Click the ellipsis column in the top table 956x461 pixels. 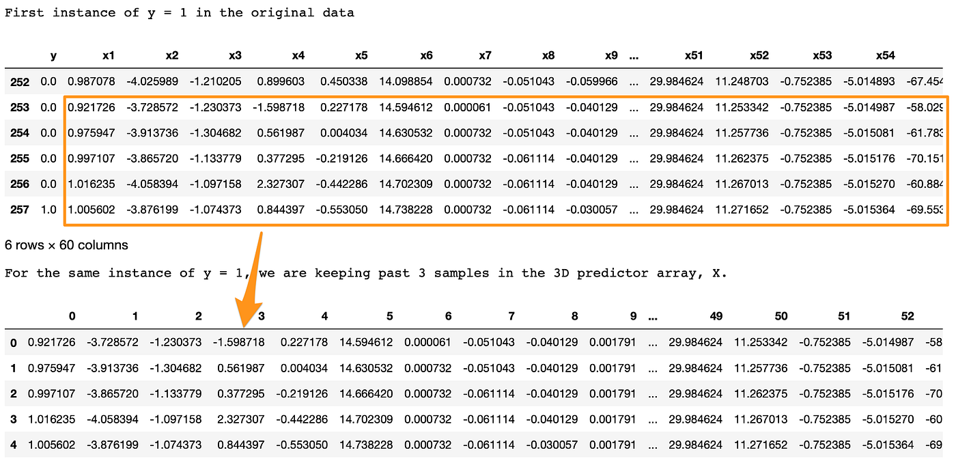pyautogui.click(x=633, y=55)
